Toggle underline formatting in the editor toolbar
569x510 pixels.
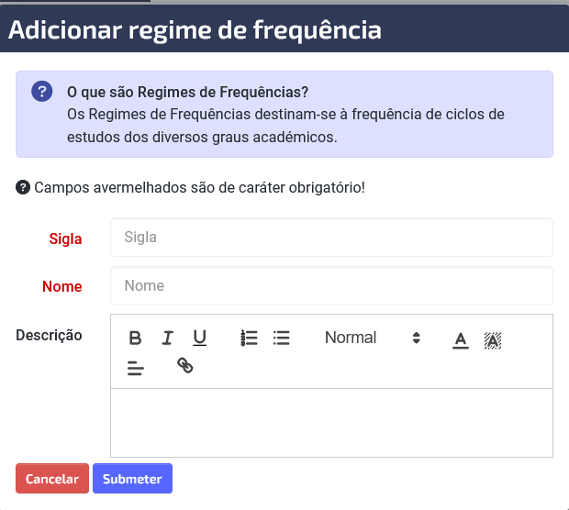[x=199, y=338]
